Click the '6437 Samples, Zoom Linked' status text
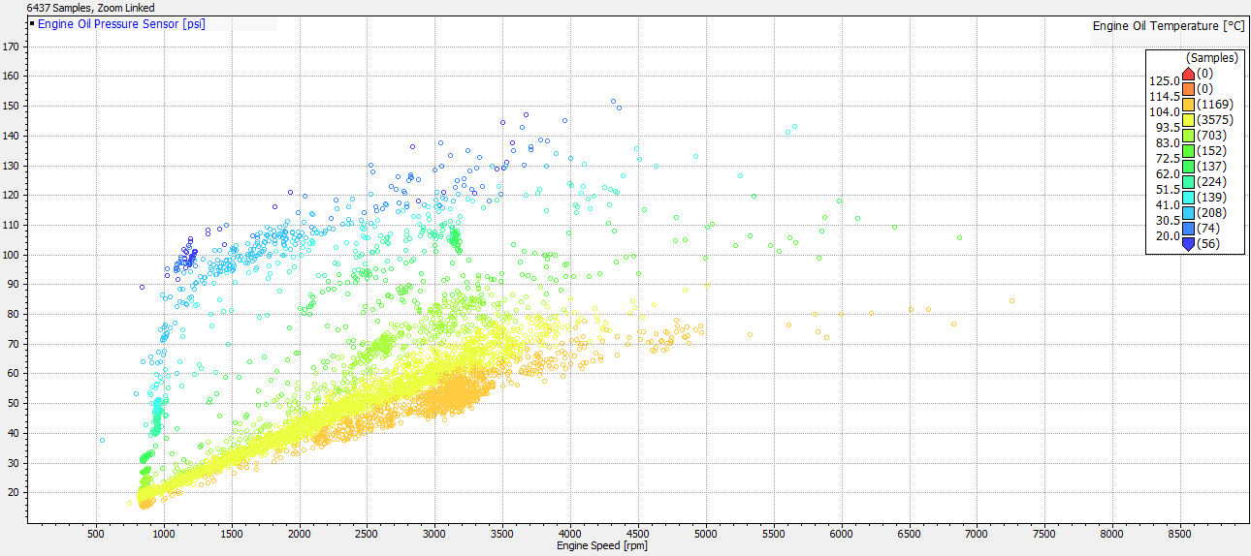The image size is (1251, 556). point(91,8)
